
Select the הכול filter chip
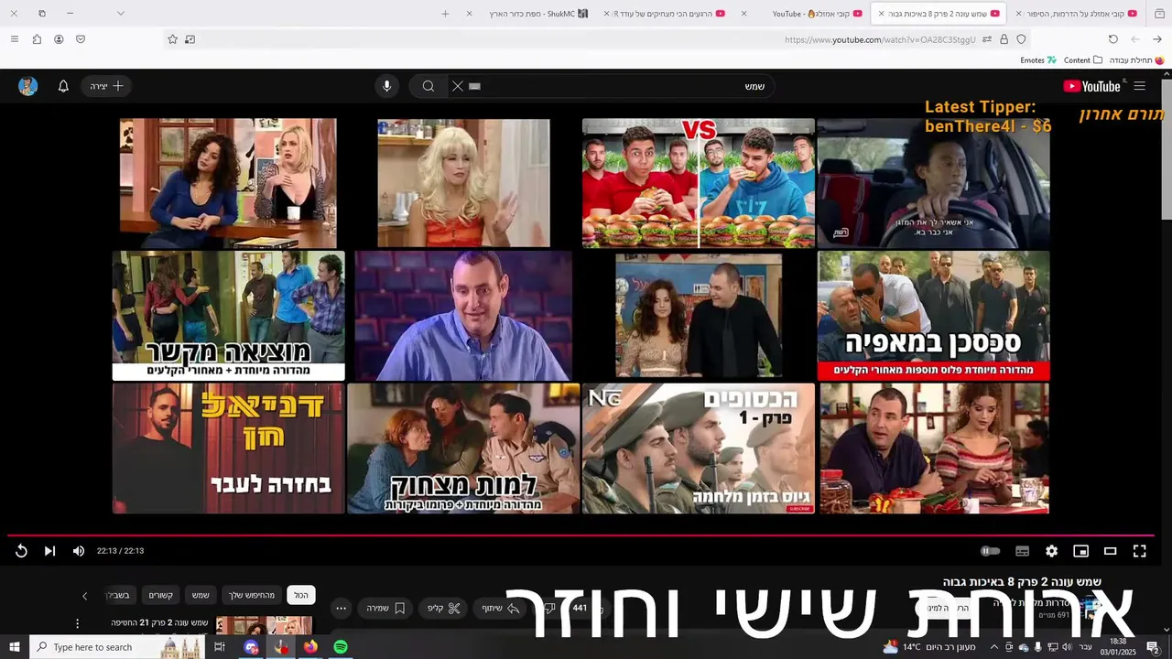coord(301,595)
